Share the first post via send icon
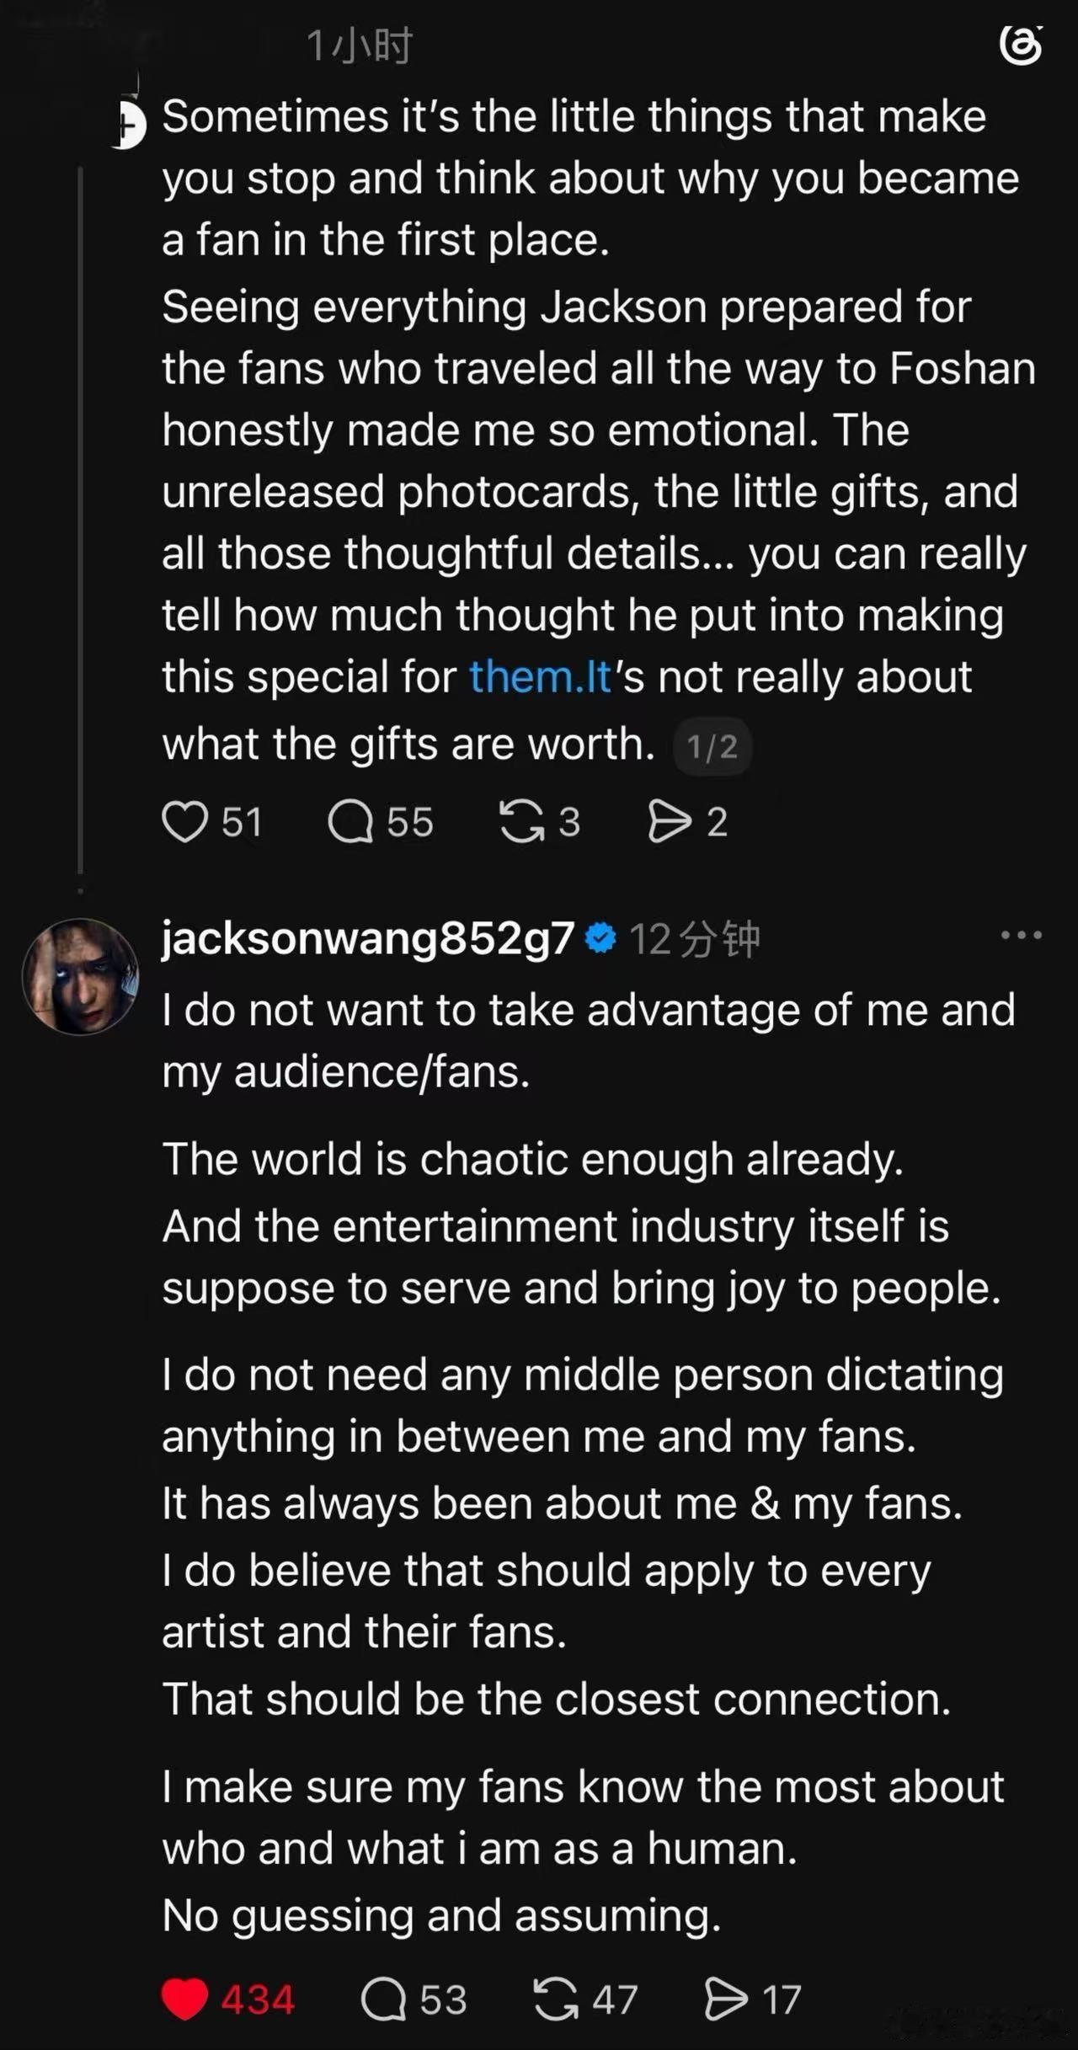The width and height of the screenshot is (1078, 2050). [x=670, y=821]
